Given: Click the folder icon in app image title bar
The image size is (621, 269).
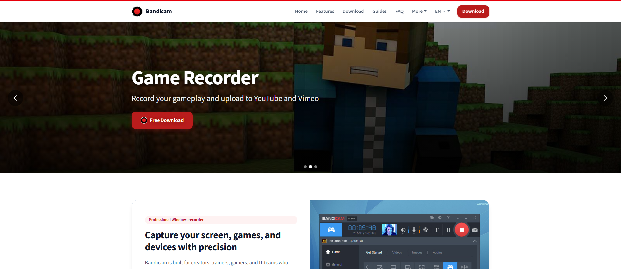Looking at the screenshot, I should [432, 218].
